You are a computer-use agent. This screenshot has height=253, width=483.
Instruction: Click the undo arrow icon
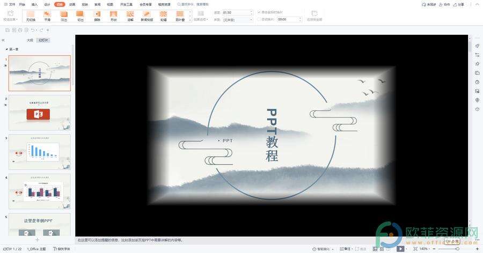pyautogui.click(x=32, y=30)
